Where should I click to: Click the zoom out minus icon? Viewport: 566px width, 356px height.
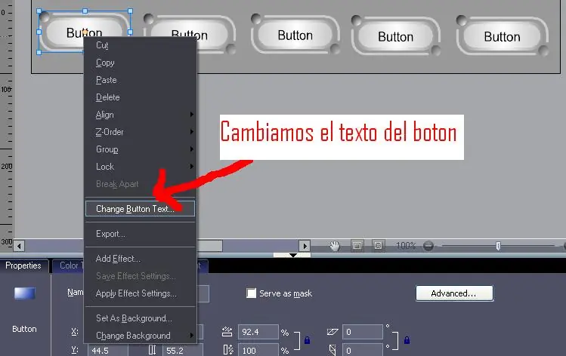pos(428,246)
